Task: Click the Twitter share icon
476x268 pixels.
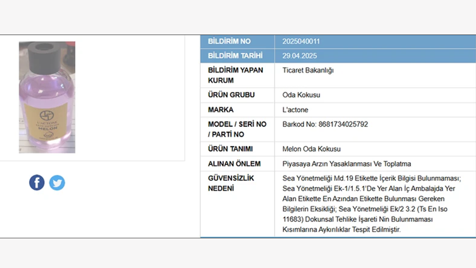Action: click(x=57, y=183)
